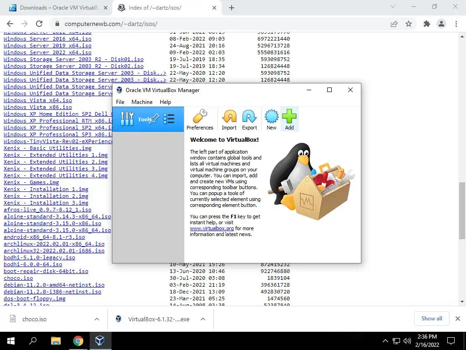Share this page icon in address bar
Screen dimensions: 466x350
[x=394, y=24]
